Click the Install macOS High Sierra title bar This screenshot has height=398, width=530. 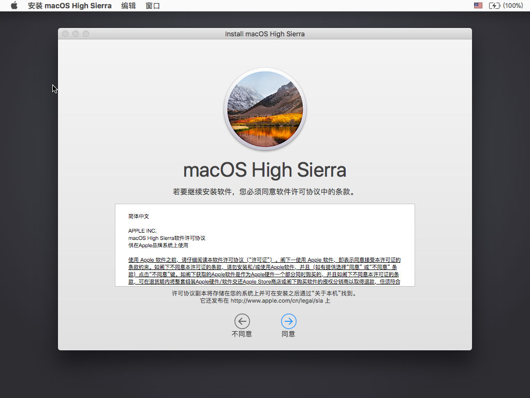click(265, 33)
